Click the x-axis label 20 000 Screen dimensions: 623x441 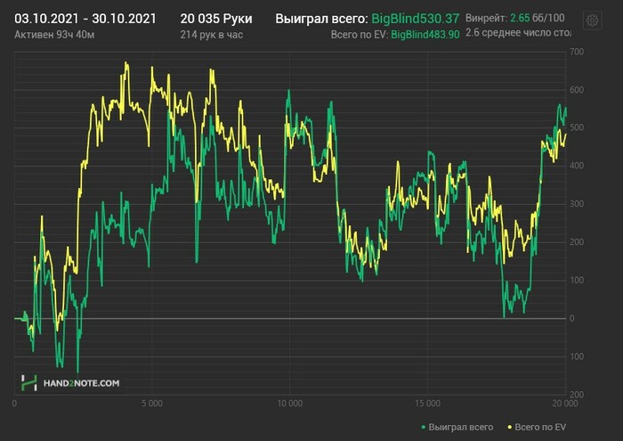[x=565, y=404]
